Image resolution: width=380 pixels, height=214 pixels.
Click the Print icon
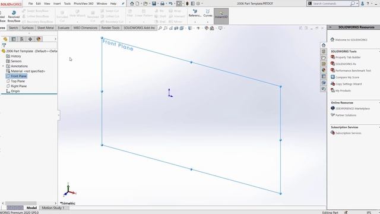pyautogui.click(x=162, y=4)
